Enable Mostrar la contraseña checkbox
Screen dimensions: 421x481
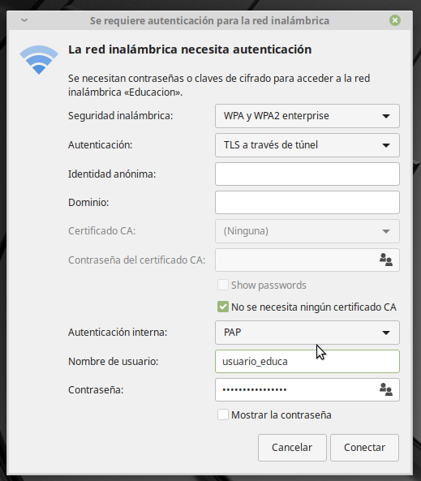[223, 414]
